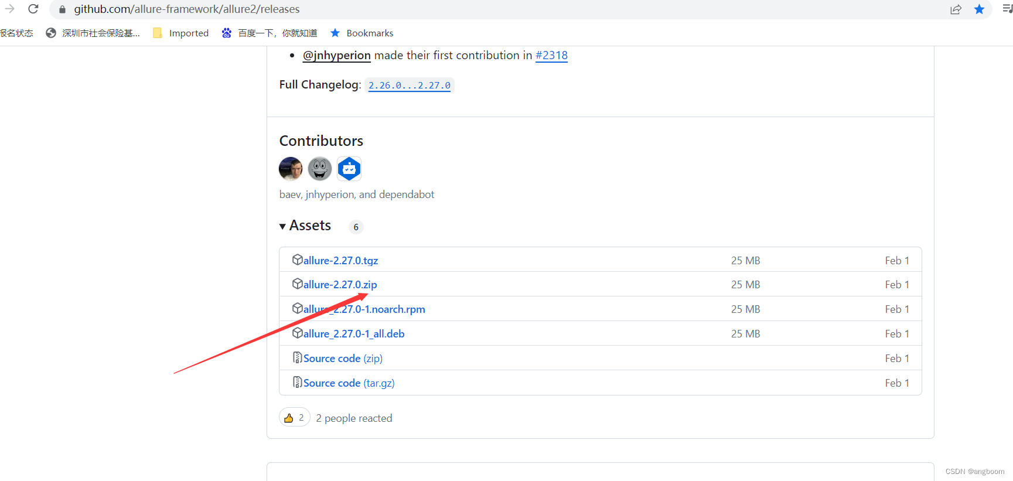The height and width of the screenshot is (481, 1013).
Task: Open the Imported bookmarks folder
Action: coord(180,33)
